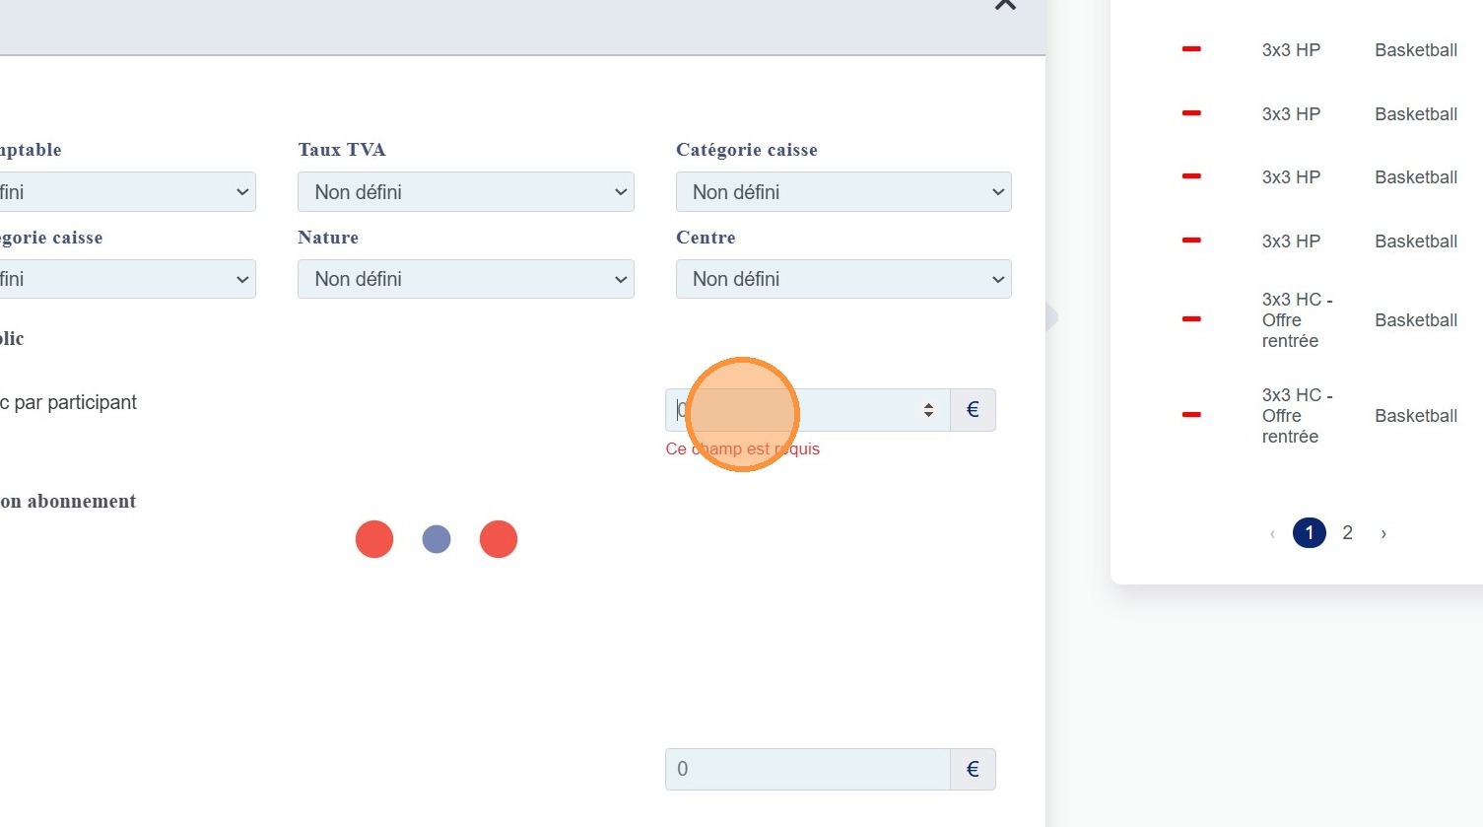Click the previous page chevron
Viewport: 1483px width, 827px height.
click(x=1272, y=533)
